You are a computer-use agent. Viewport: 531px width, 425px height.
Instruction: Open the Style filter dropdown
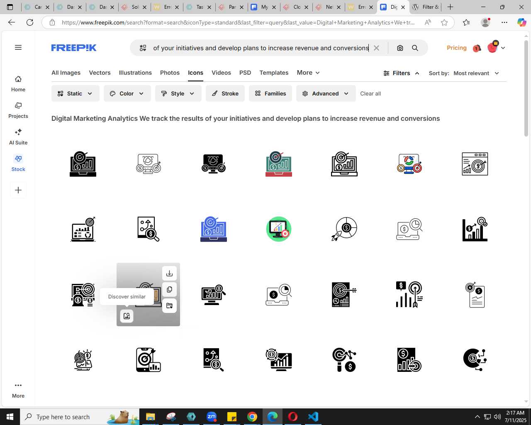tap(178, 93)
